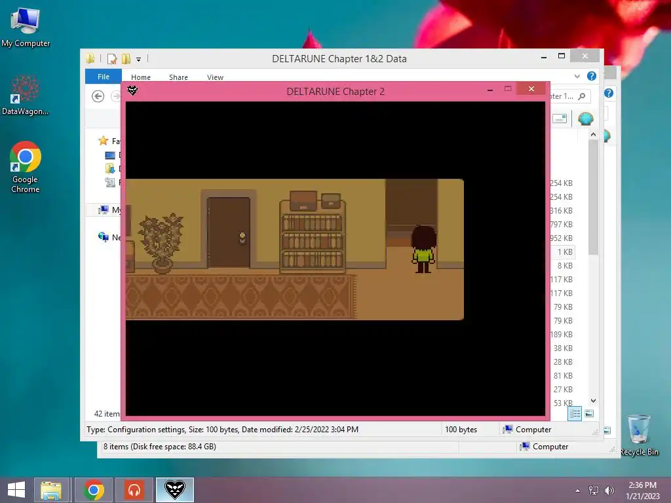Select the 952 KB file row
671x503 pixels.
[x=561, y=238]
